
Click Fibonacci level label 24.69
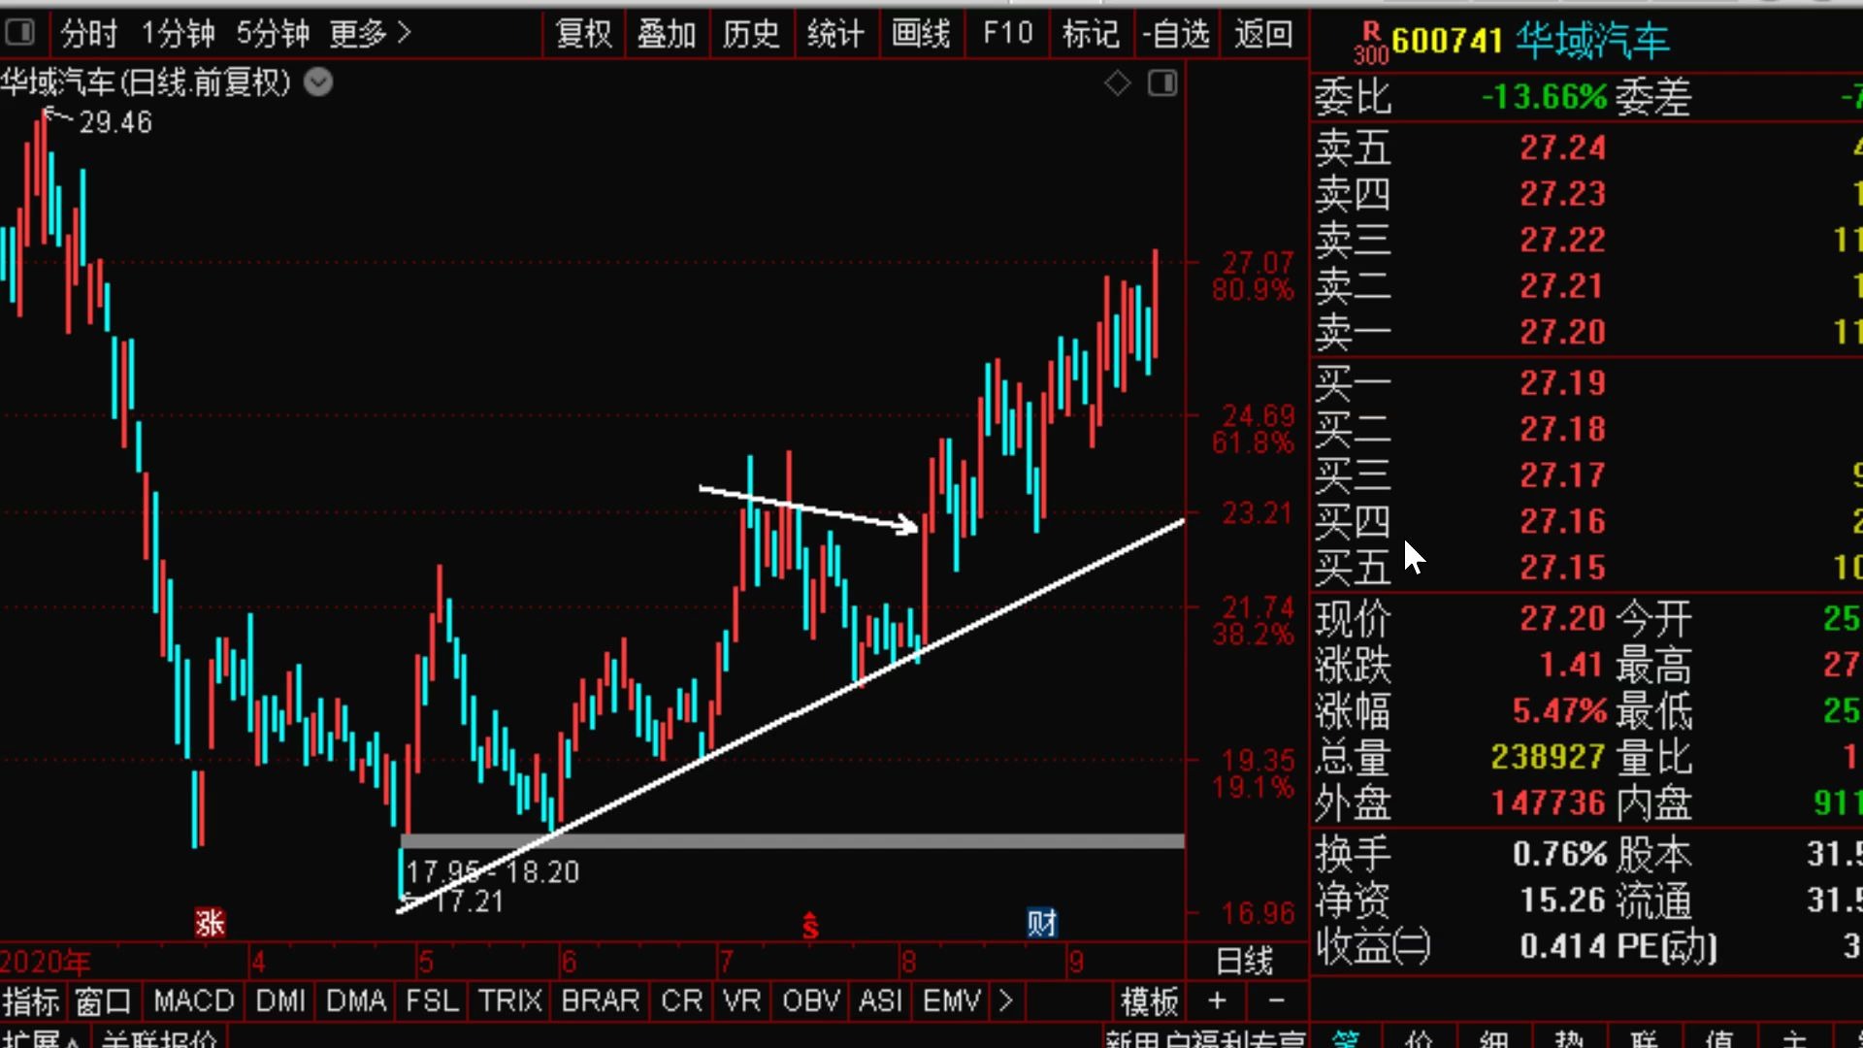click(1258, 416)
